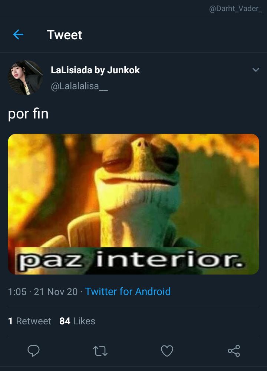The height and width of the screenshot is (371, 267).
Task: Tap the 'paz interior.' caption text
Action: click(x=131, y=261)
